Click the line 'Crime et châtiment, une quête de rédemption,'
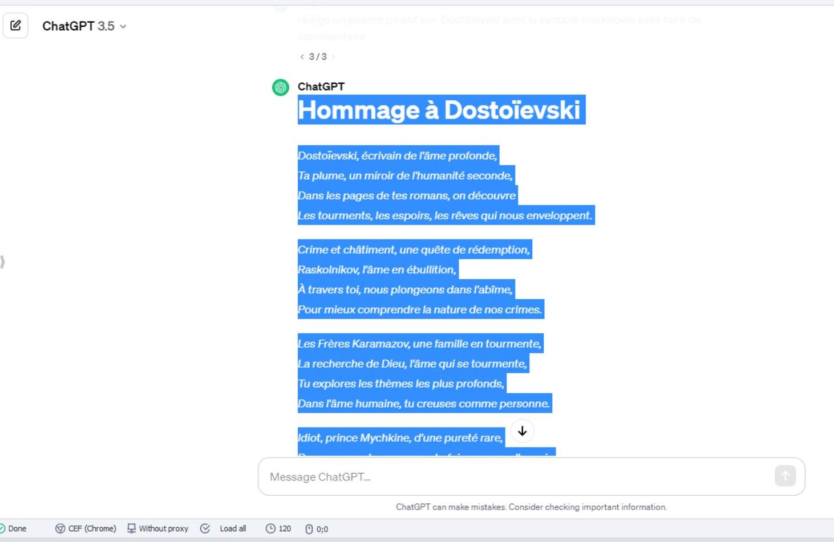Viewport: 834px width, 542px height. (x=414, y=250)
